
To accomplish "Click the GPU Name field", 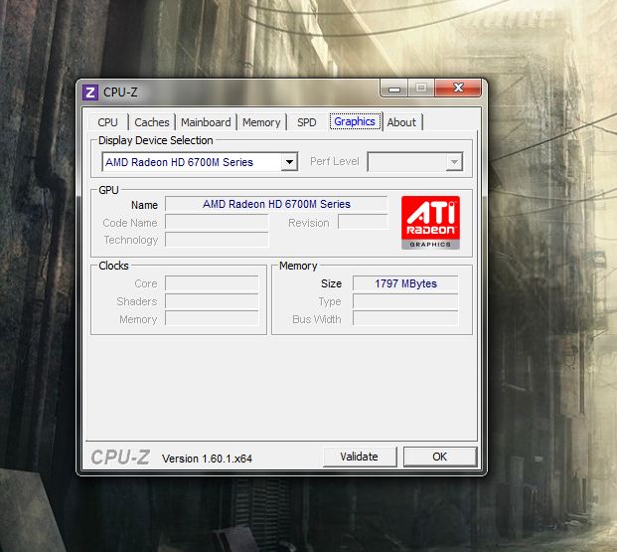I will coord(276,204).
